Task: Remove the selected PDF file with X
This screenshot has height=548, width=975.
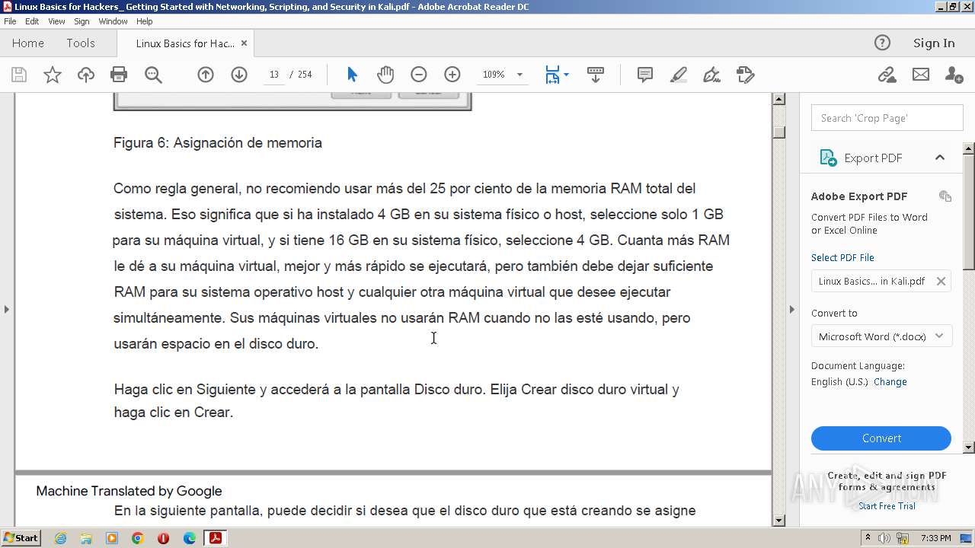Action: pyautogui.click(x=941, y=281)
